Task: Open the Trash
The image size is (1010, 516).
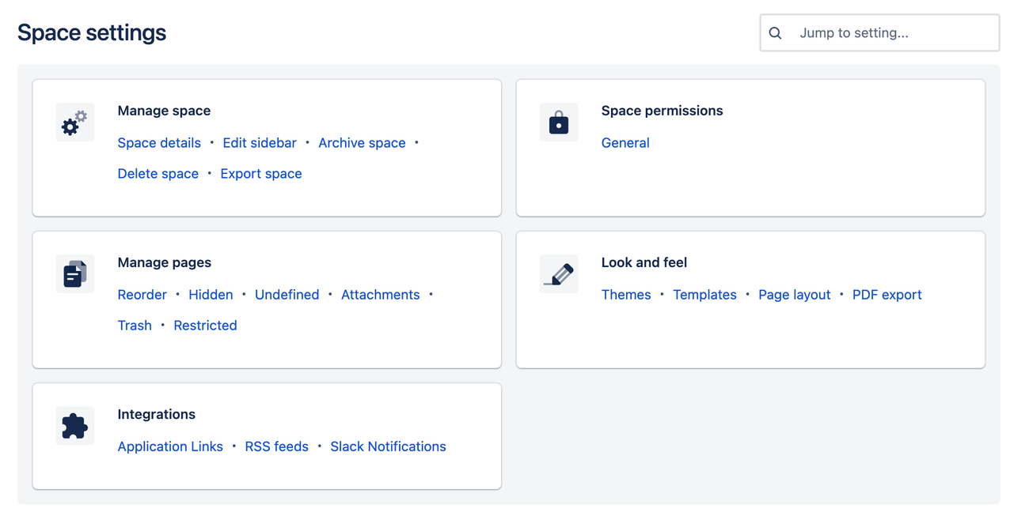Action: coord(135,325)
